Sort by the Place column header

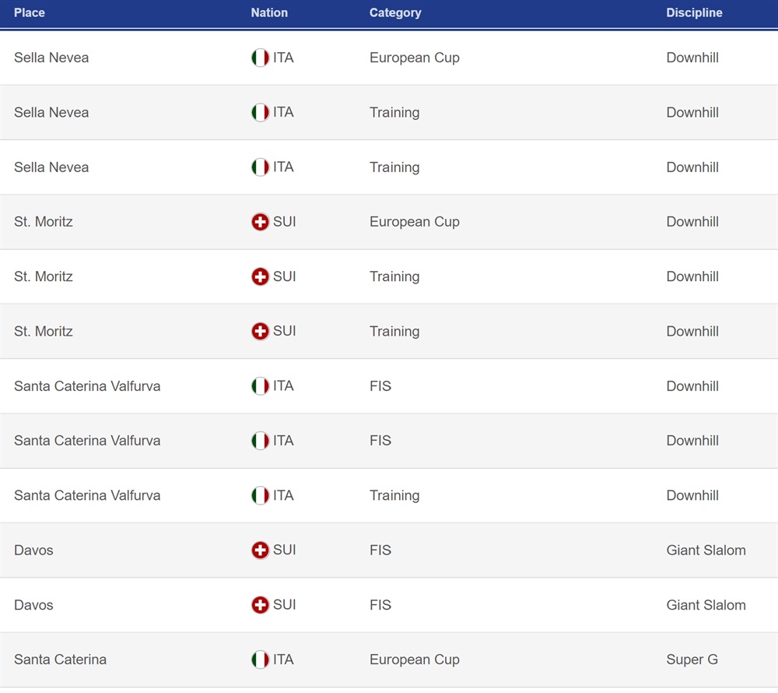[x=30, y=13]
